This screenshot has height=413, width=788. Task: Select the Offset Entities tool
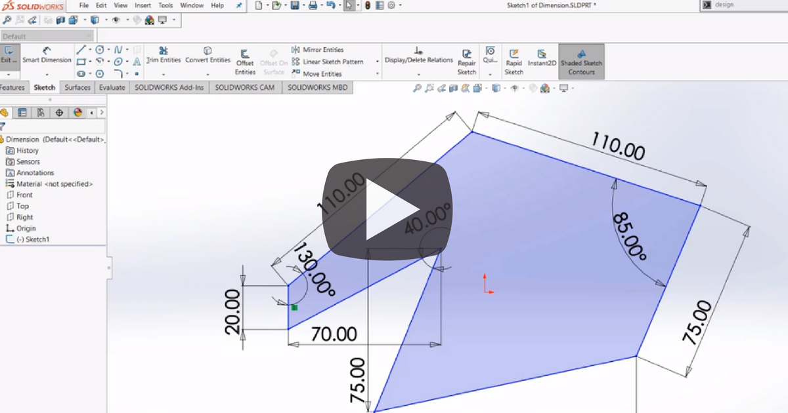point(244,59)
